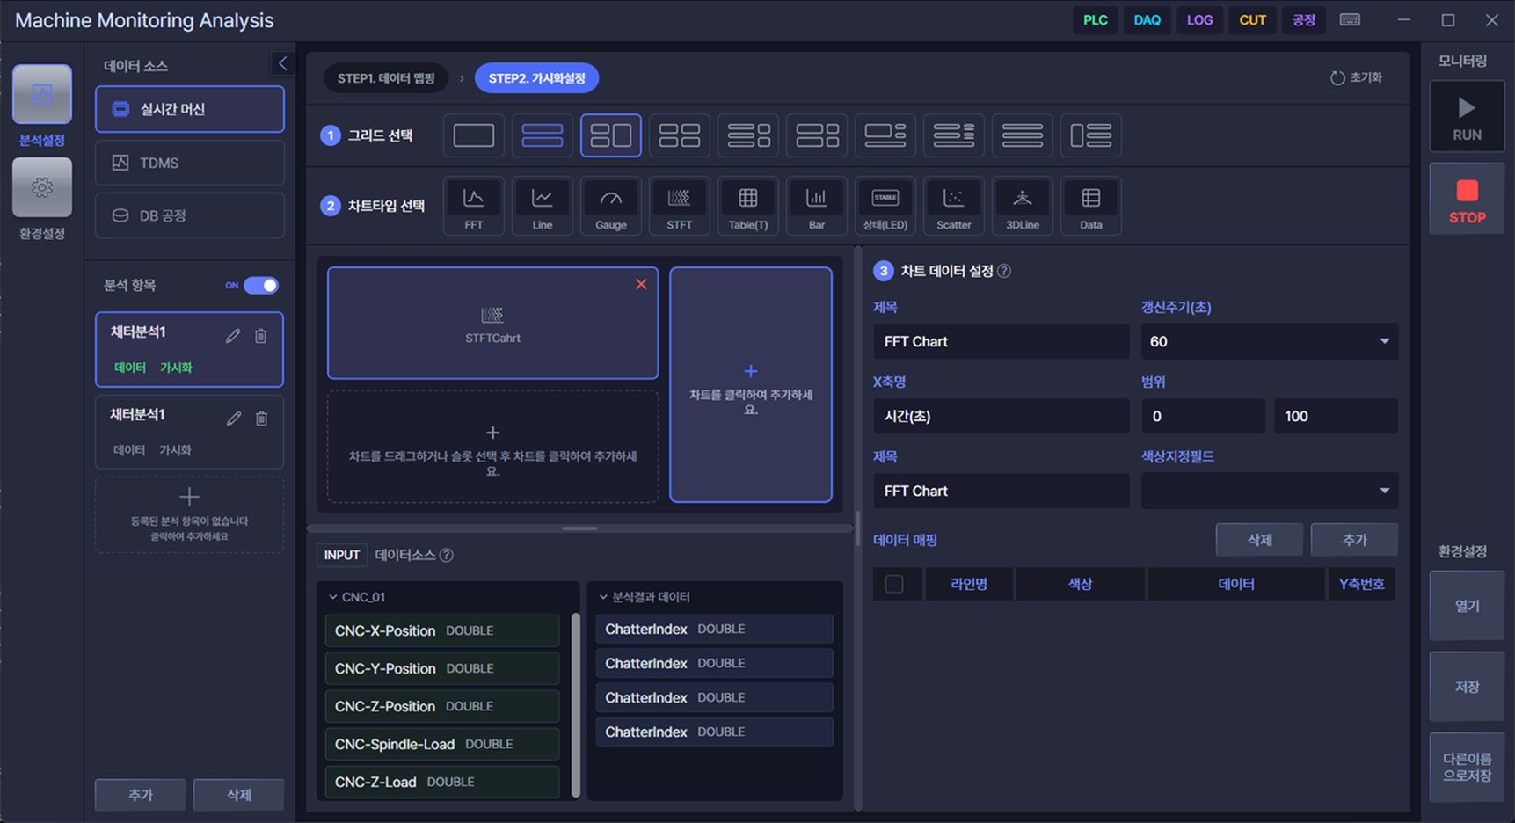Click the 추가 button in data mapping
1515x823 pixels.
click(1353, 540)
